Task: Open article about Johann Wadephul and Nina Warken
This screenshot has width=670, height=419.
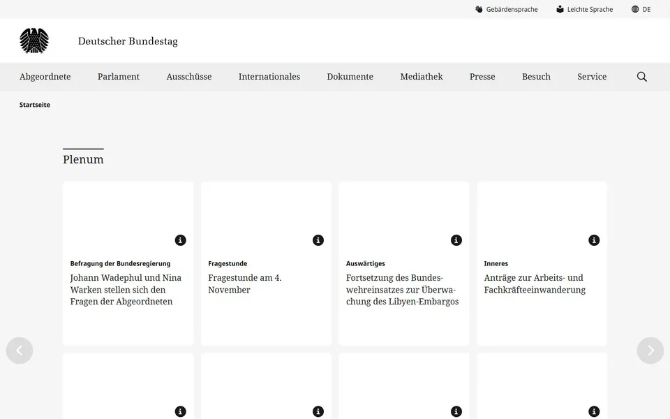Action: [x=126, y=289]
